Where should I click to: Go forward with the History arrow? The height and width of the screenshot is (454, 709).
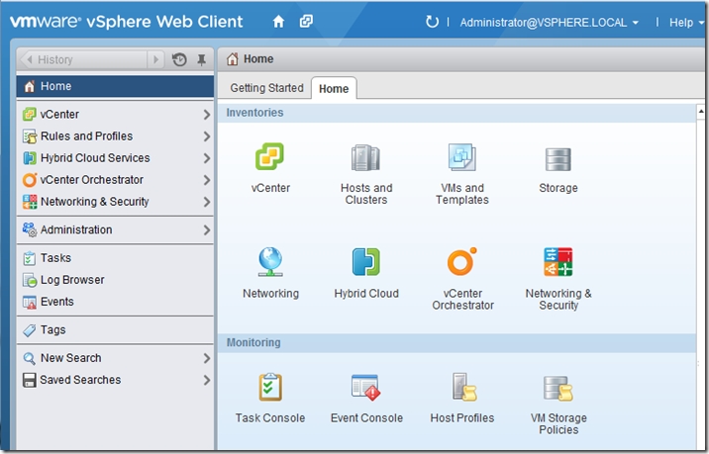coord(155,59)
